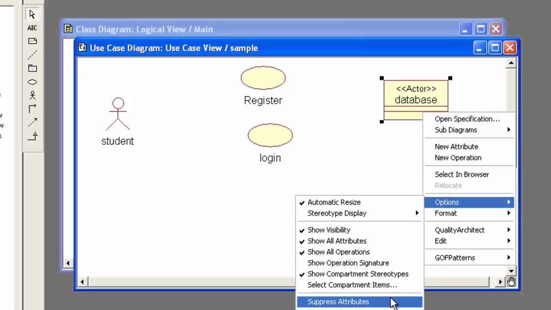This screenshot has height=310, width=551.
Task: Choose Open Specification from context menu
Action: pyautogui.click(x=469, y=119)
